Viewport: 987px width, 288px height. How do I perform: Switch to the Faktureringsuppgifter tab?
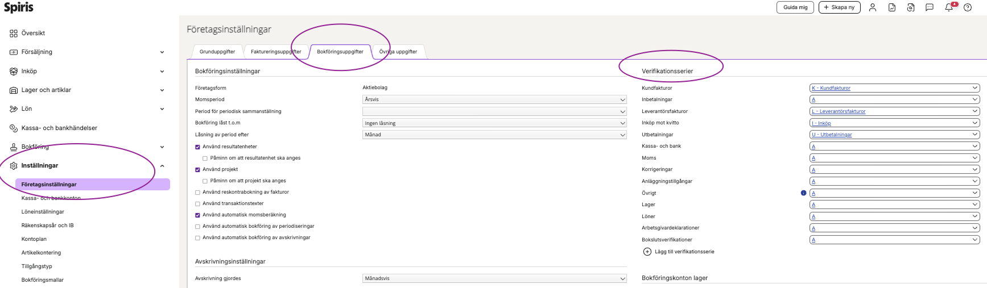[276, 52]
